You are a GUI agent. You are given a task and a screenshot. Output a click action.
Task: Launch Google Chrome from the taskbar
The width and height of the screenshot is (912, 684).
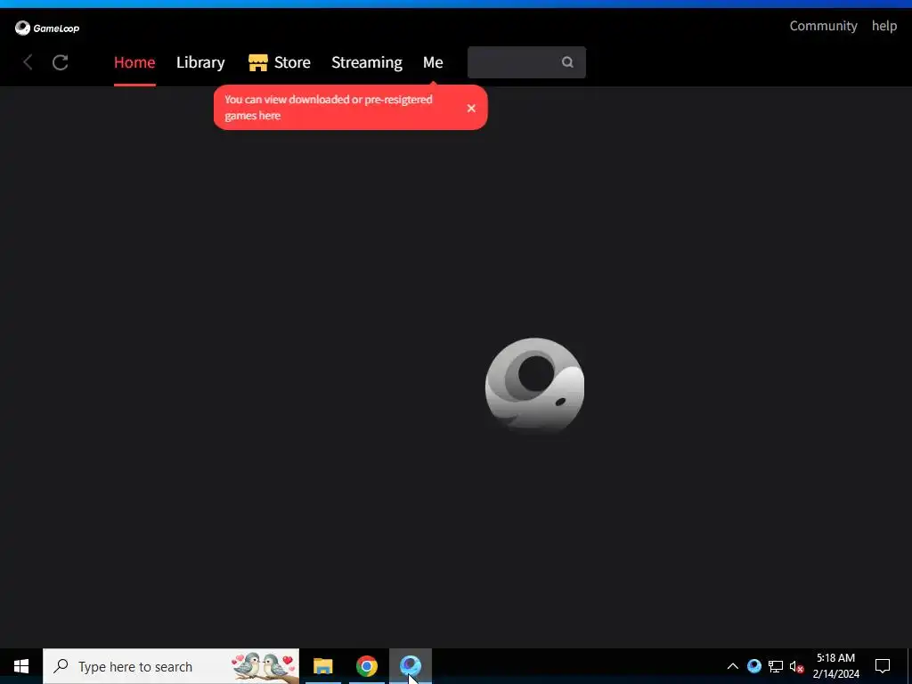[366, 666]
